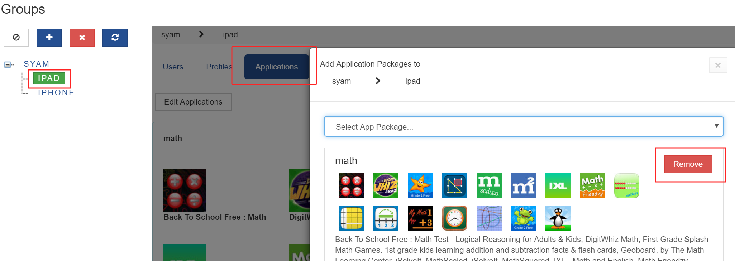Remove the math app package

(x=688, y=164)
